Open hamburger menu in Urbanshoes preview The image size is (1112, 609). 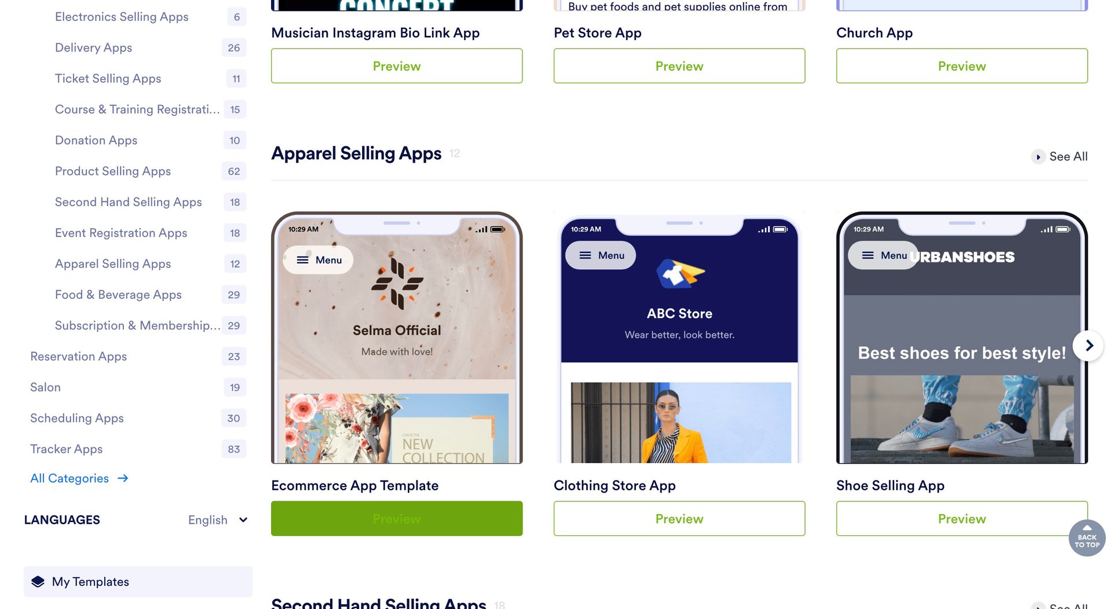tap(883, 255)
